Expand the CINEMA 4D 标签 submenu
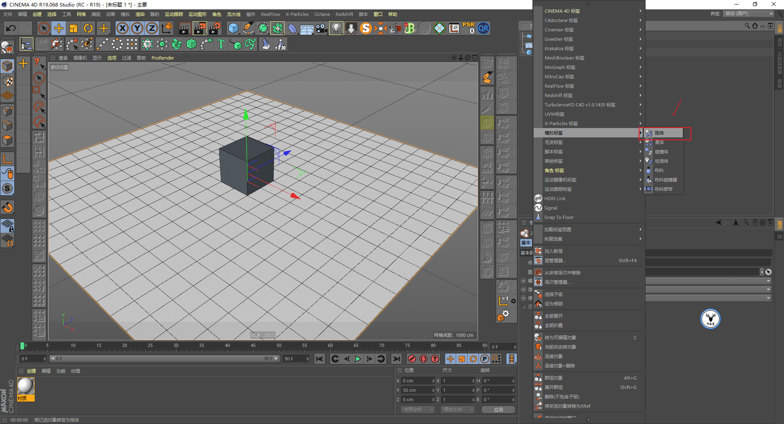Image resolution: width=784 pixels, height=424 pixels. coord(589,11)
